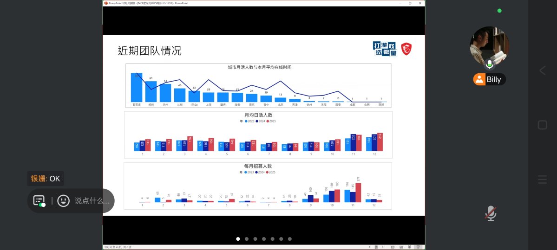Tap the 说点什么 message input field
The height and width of the screenshot is (250, 557).
pos(92,201)
